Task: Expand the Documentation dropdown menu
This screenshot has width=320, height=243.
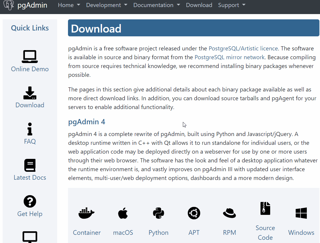Action: (156, 5)
